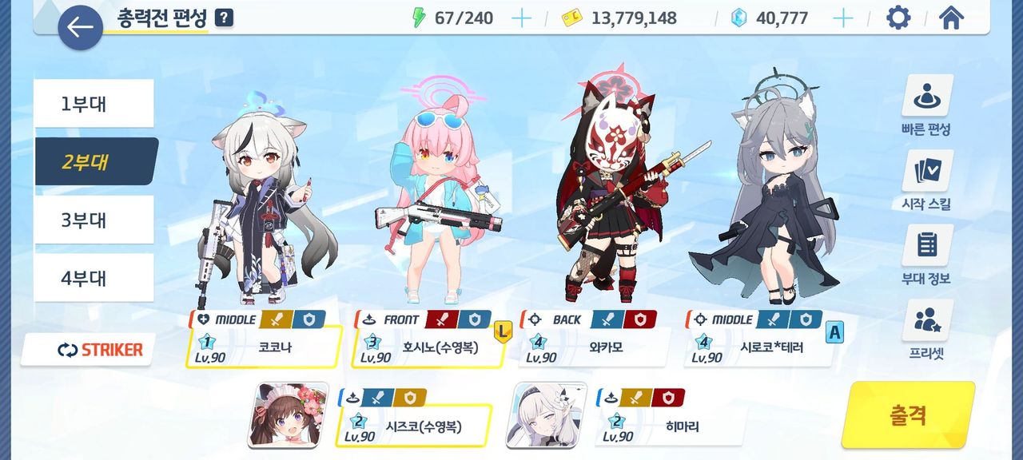Add energy with plus next to 67/240
This screenshot has width=1023, height=460.
(521, 18)
